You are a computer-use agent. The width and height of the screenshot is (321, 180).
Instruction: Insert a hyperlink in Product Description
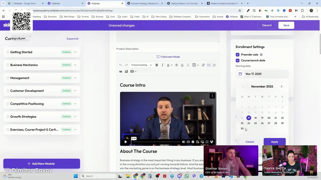203,65
